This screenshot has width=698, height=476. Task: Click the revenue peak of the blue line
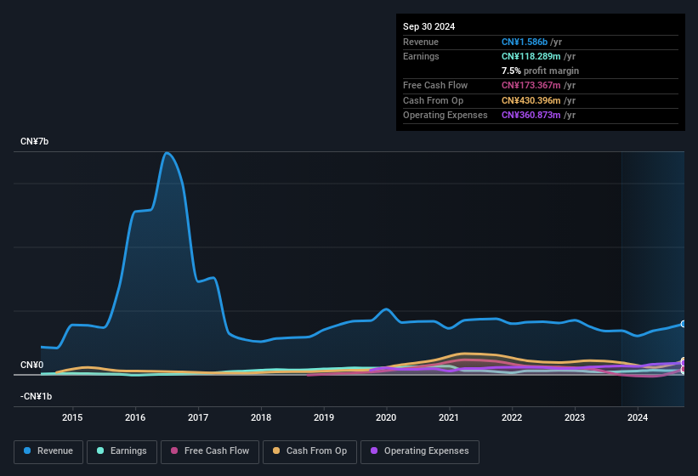pos(167,153)
